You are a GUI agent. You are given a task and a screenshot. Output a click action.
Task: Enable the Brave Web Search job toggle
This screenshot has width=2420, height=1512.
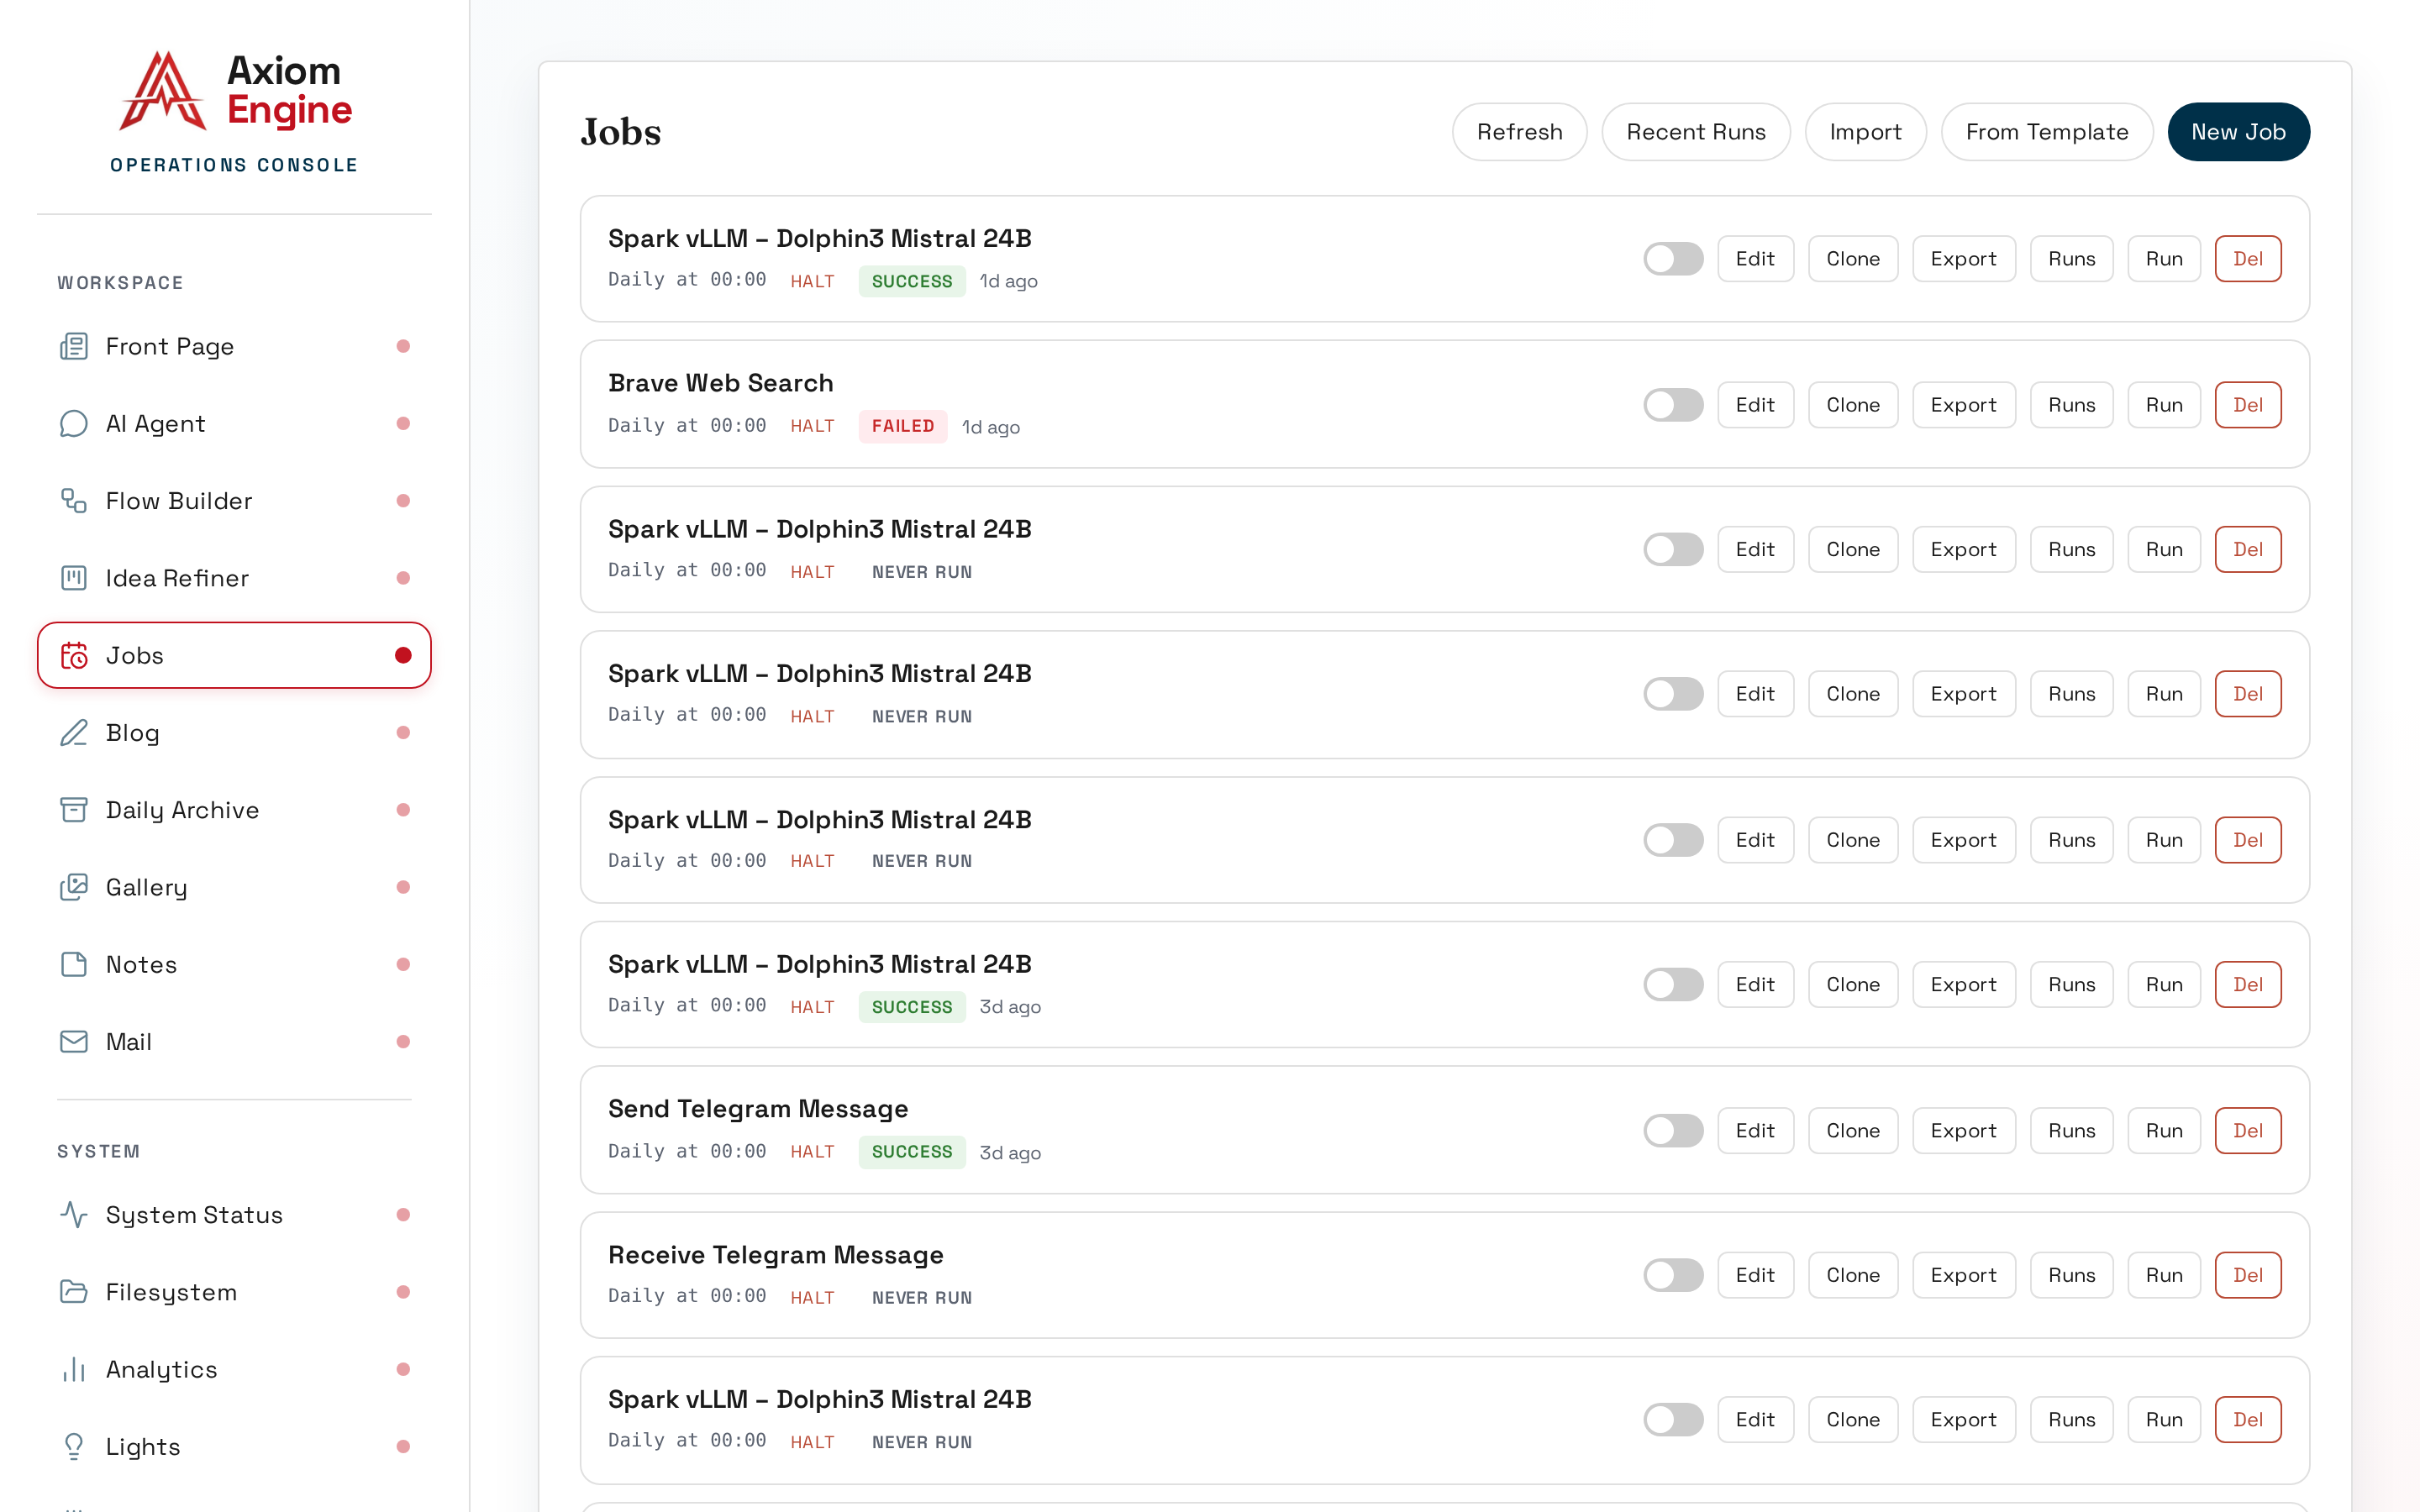1673,405
